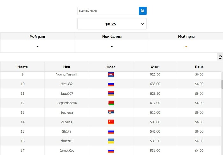
Task: Click the dropdown chevron arrow
Action: click(142, 24)
